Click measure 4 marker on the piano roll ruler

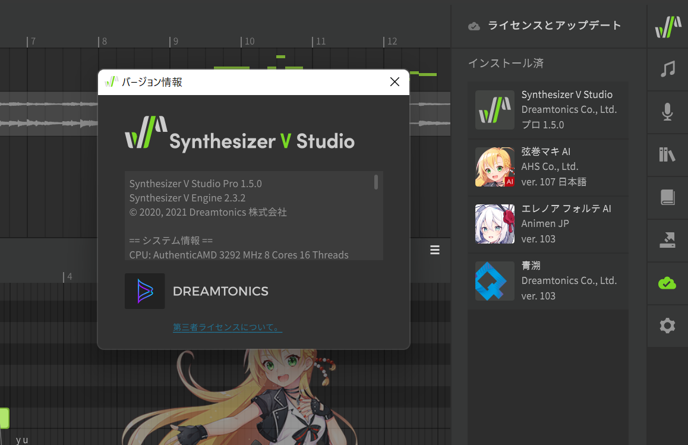click(68, 277)
